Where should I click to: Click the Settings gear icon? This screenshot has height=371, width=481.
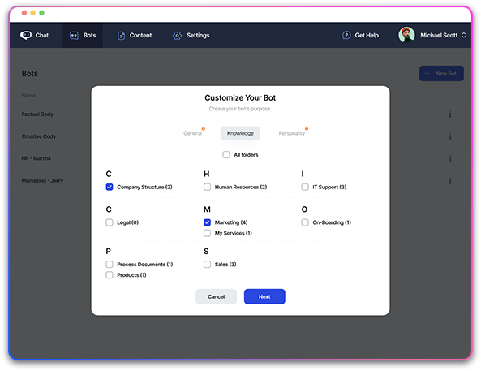tap(177, 36)
